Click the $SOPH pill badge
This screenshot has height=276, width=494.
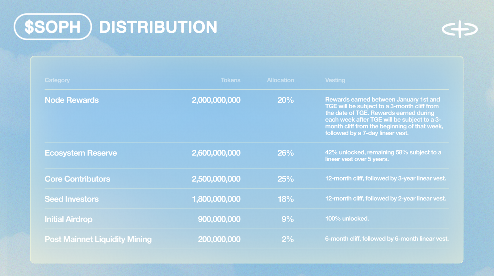(52, 27)
